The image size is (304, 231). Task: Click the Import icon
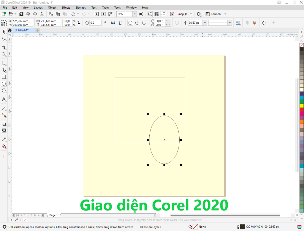coord(96,14)
